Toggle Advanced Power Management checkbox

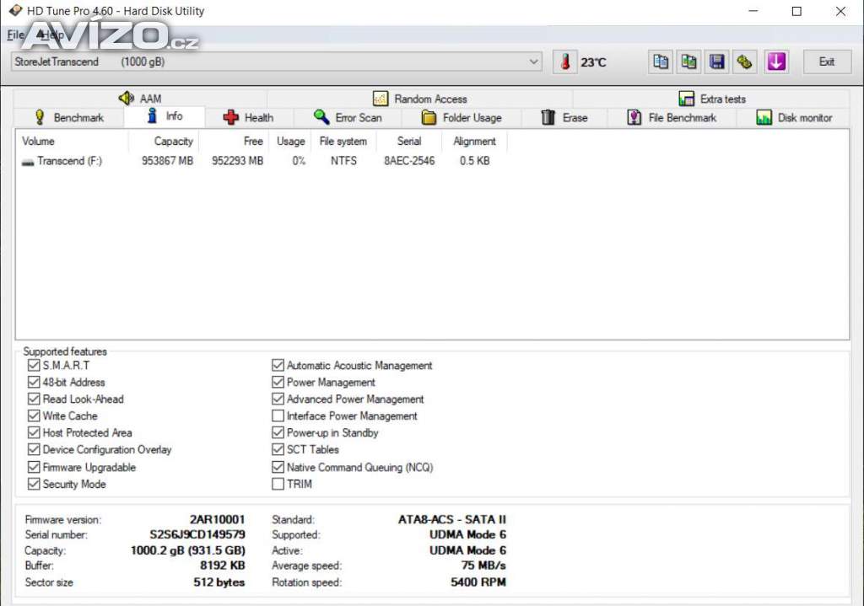tap(278, 399)
